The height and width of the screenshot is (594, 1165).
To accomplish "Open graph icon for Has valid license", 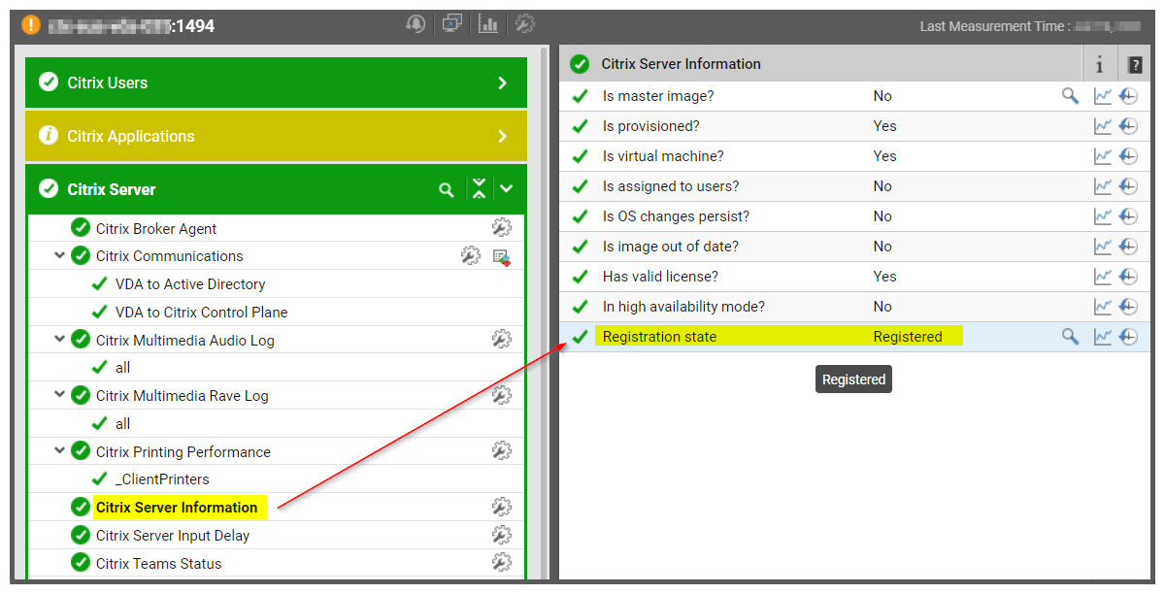I will point(1103,277).
